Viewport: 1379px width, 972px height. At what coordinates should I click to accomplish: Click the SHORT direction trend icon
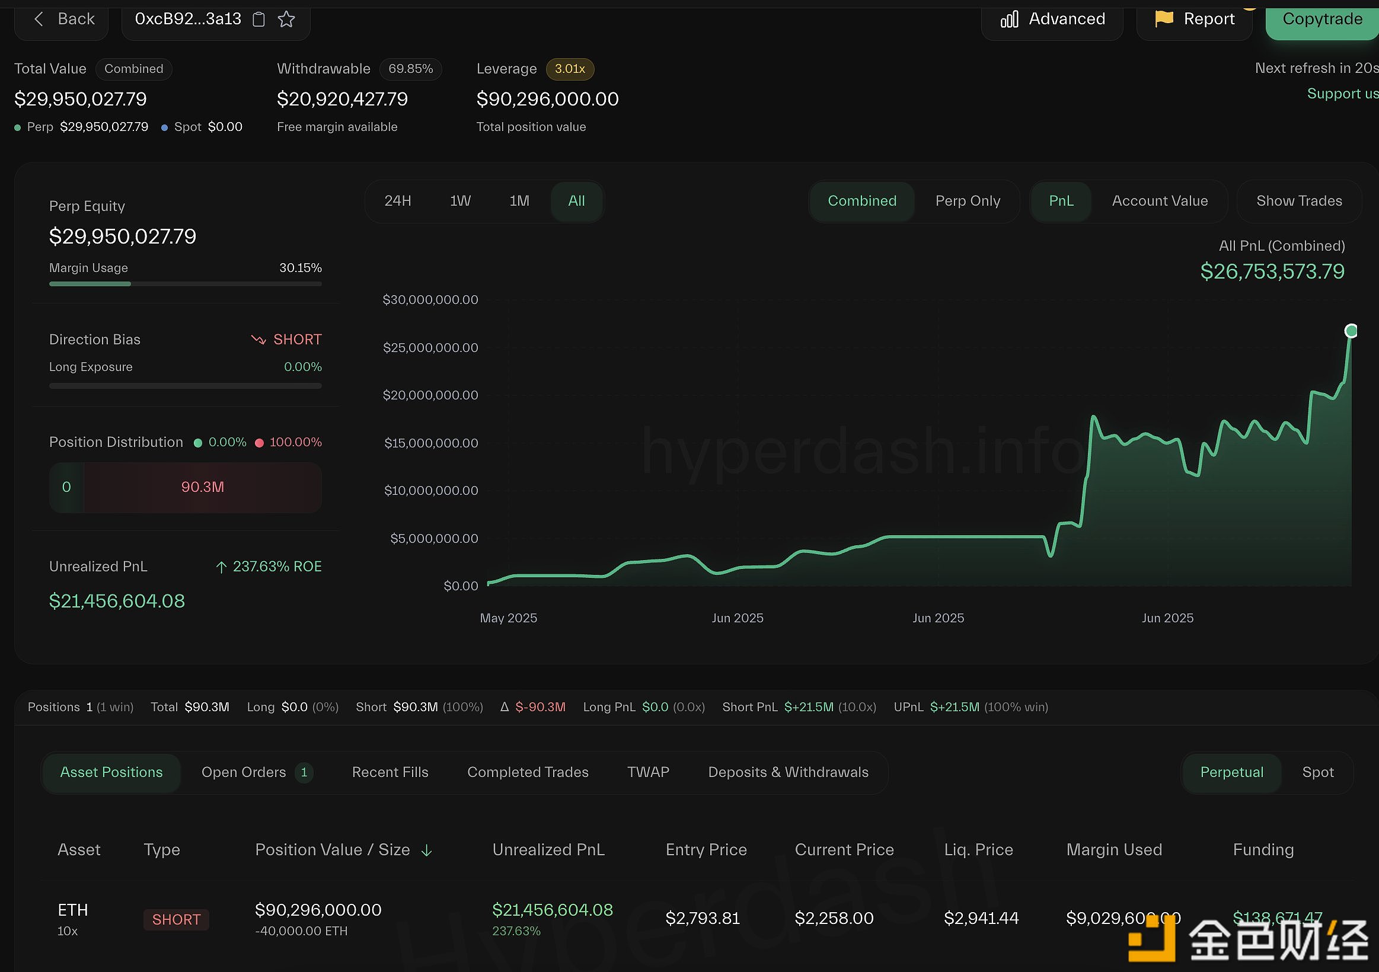(x=258, y=340)
